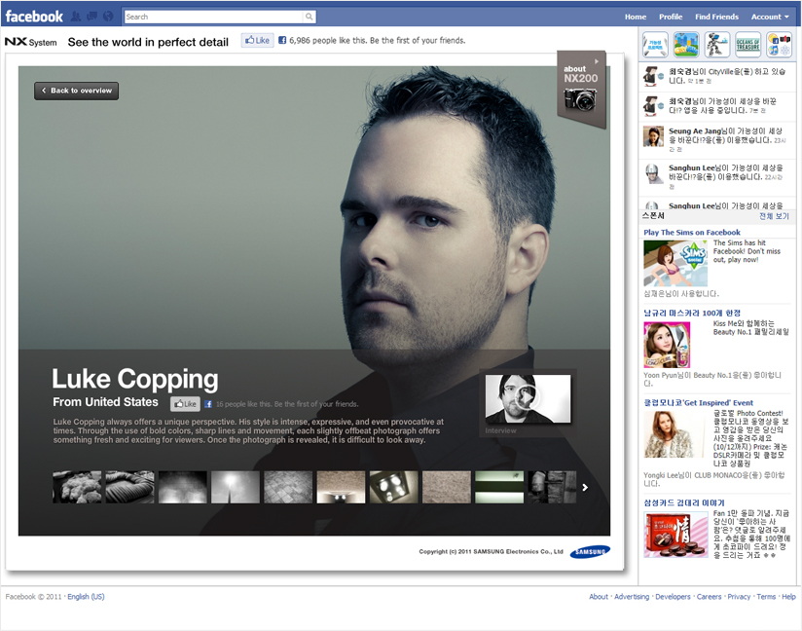The height and width of the screenshot is (631, 802).
Task: Open Seung Ae Jang's name link
Action: [x=694, y=131]
